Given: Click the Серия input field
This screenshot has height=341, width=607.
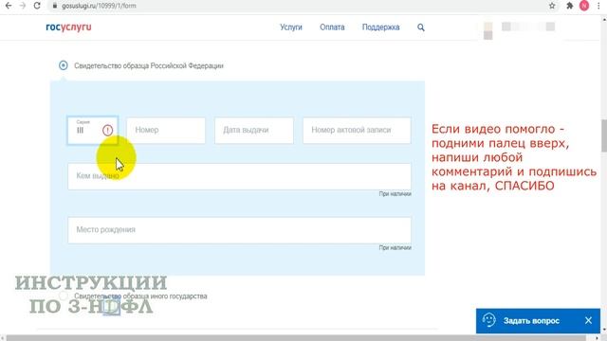Looking at the screenshot, I should point(93,131).
